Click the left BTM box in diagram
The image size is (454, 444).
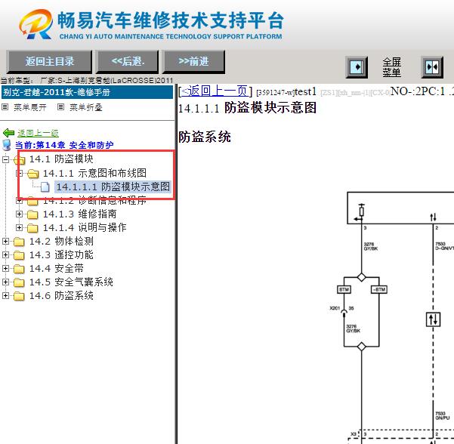click(x=344, y=289)
